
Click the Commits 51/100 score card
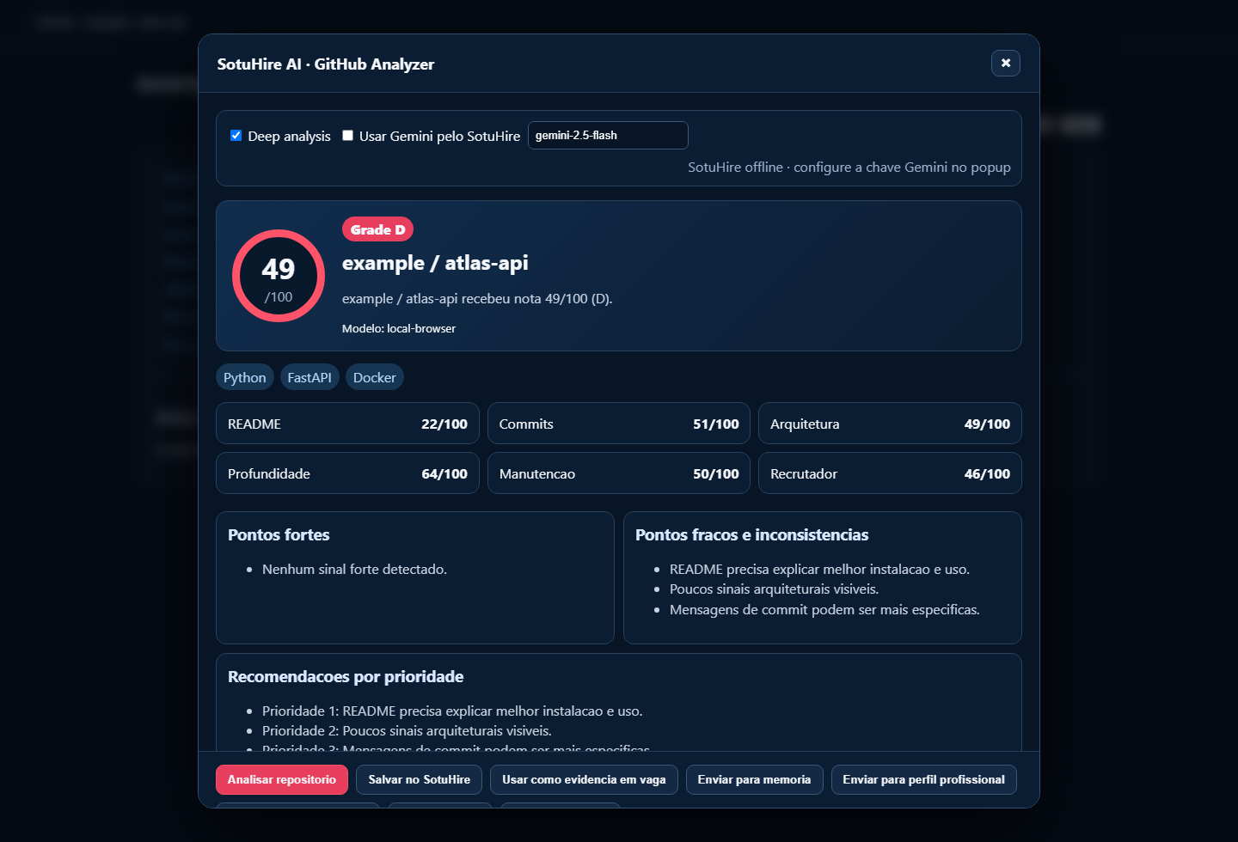(619, 424)
